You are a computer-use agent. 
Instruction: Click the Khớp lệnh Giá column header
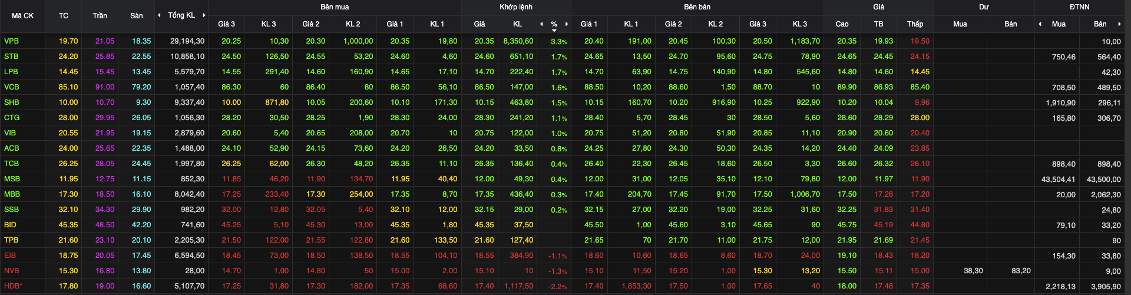pos(479,24)
